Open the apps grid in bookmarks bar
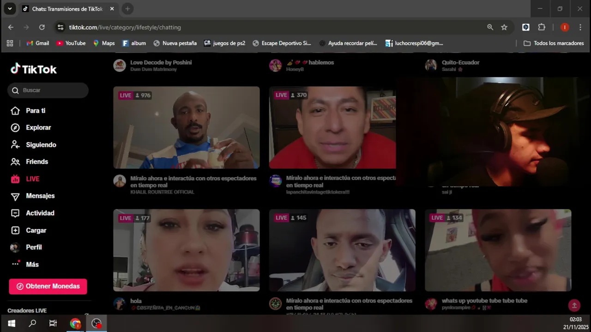The image size is (591, 332). (x=10, y=43)
